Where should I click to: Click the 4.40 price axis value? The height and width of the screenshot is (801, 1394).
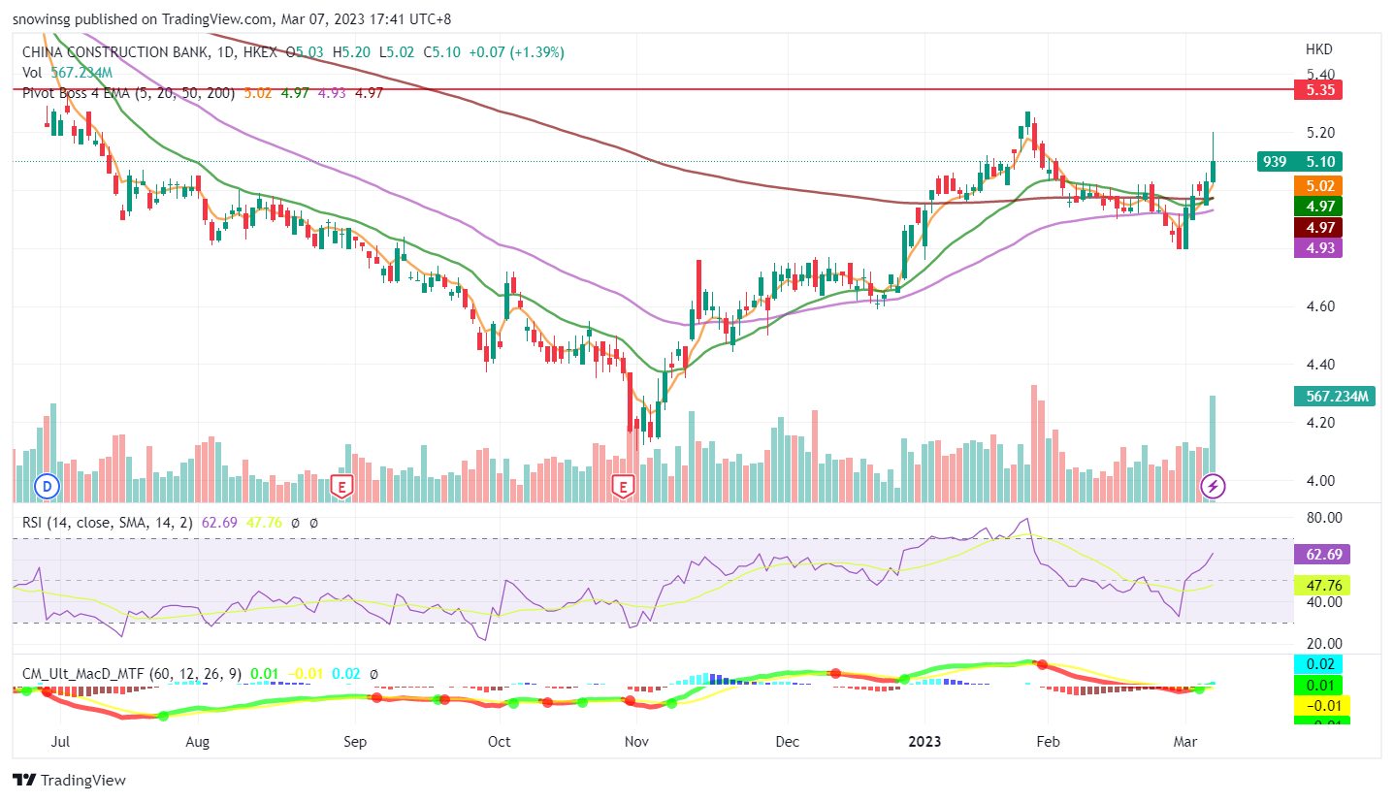click(1319, 365)
